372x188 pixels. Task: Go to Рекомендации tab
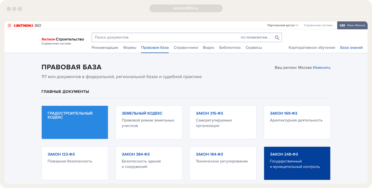point(105,48)
